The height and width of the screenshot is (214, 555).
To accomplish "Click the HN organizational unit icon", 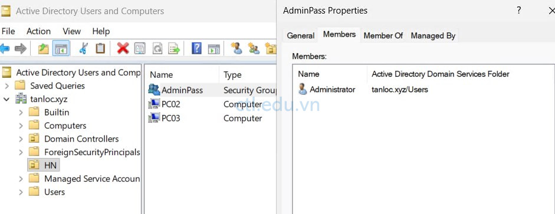I will pyautogui.click(x=34, y=165).
